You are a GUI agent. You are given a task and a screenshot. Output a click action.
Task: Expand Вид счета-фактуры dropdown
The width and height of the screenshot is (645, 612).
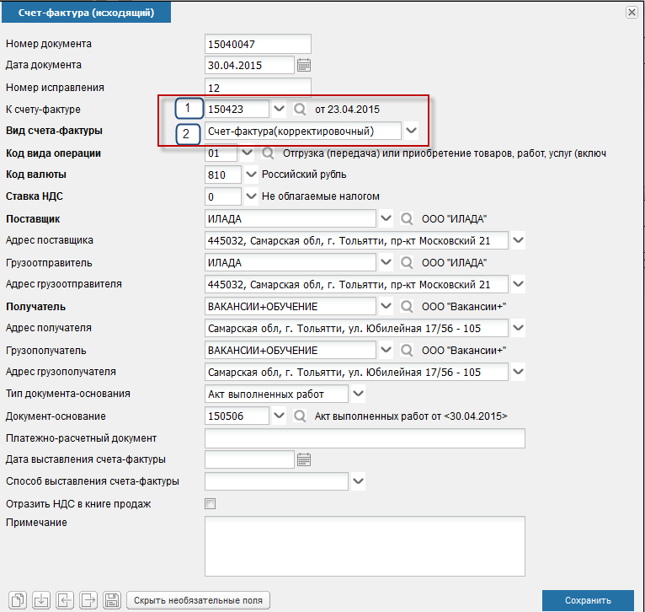(412, 131)
